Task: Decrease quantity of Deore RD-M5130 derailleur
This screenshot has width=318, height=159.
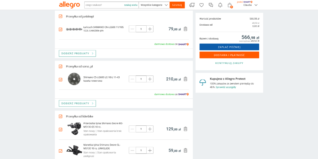Action: click(x=132, y=129)
